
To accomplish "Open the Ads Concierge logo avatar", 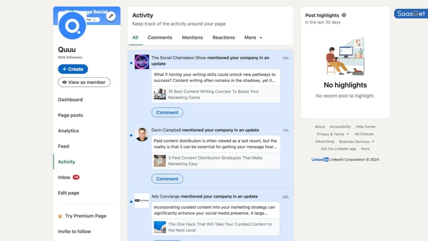I will pos(142,200).
